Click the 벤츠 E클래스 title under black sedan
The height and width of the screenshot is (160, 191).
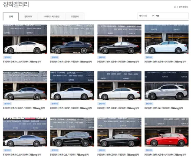click(71, 62)
